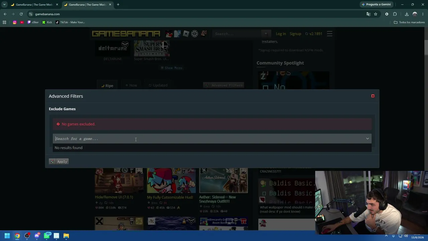Open the 'Hide/Remove UI (7.0.1)' mod link
Screen dimensions: 428x241
[x=114, y=197]
